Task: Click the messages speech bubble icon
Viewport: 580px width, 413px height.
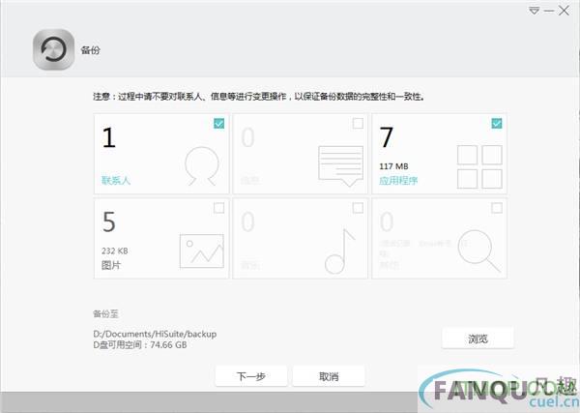Action: click(x=340, y=166)
